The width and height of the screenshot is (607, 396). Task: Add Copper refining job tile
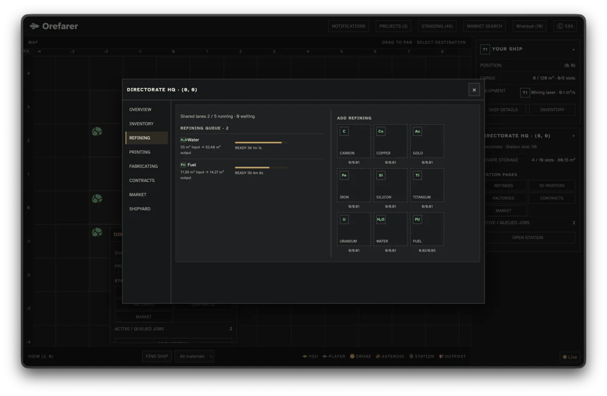(x=391, y=141)
